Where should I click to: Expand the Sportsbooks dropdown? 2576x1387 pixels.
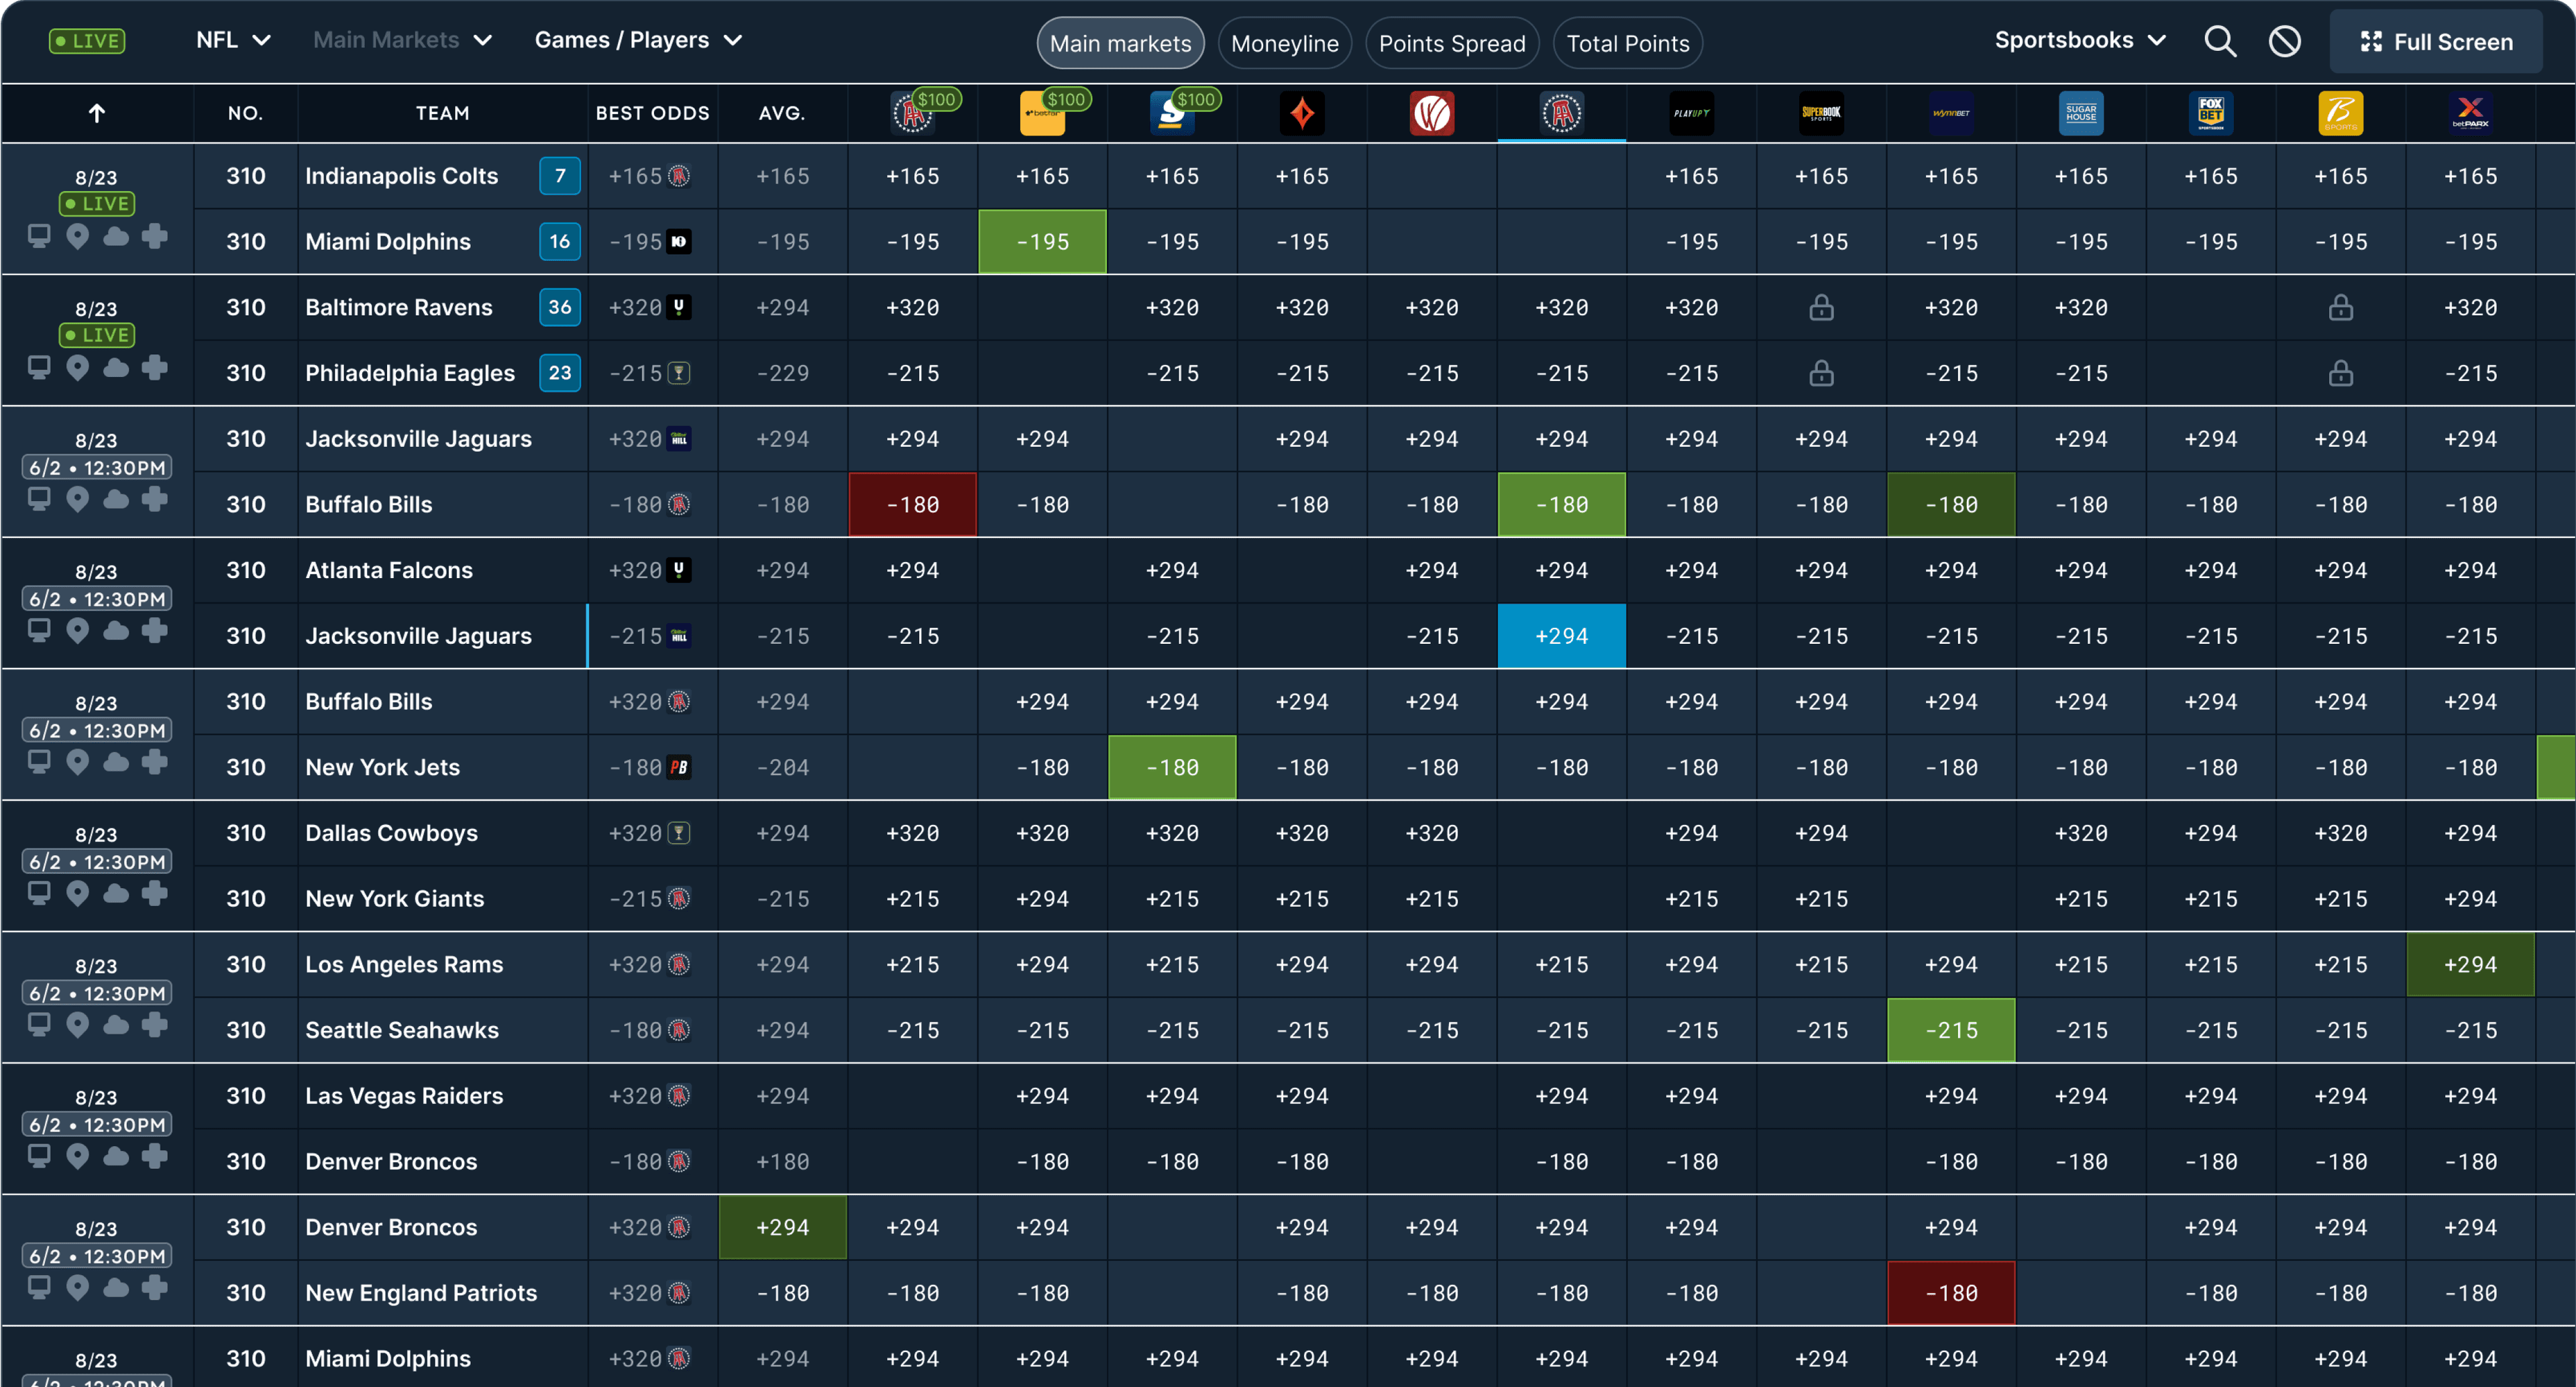click(2080, 40)
